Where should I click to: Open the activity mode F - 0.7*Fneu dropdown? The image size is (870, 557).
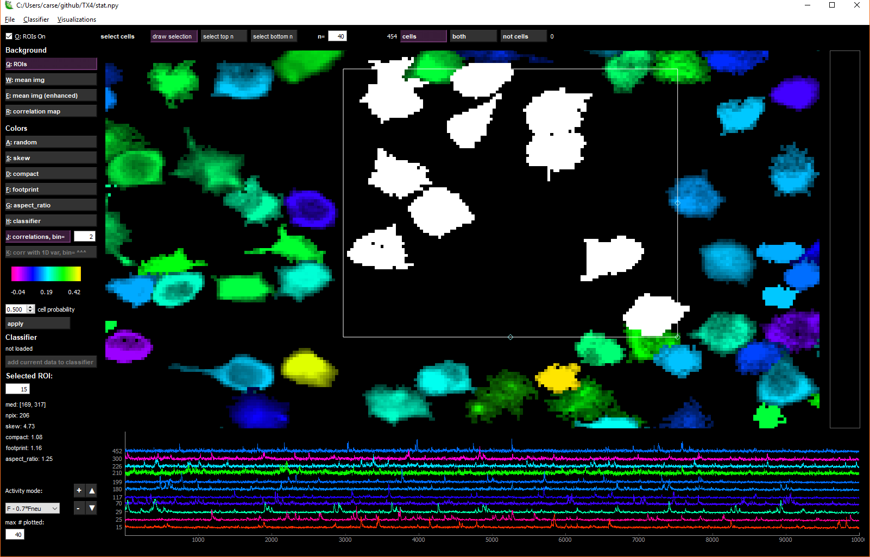[33, 509]
